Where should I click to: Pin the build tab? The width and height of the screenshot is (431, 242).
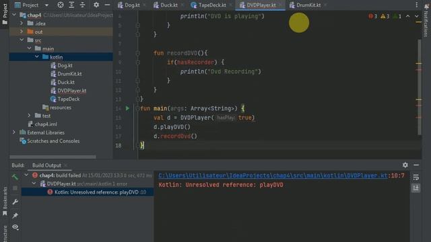point(15,215)
